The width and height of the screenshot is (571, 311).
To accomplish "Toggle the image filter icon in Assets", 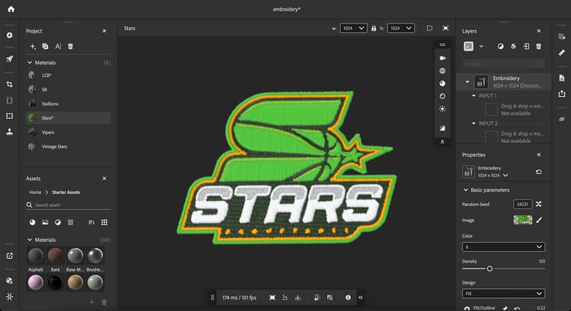I will point(45,222).
